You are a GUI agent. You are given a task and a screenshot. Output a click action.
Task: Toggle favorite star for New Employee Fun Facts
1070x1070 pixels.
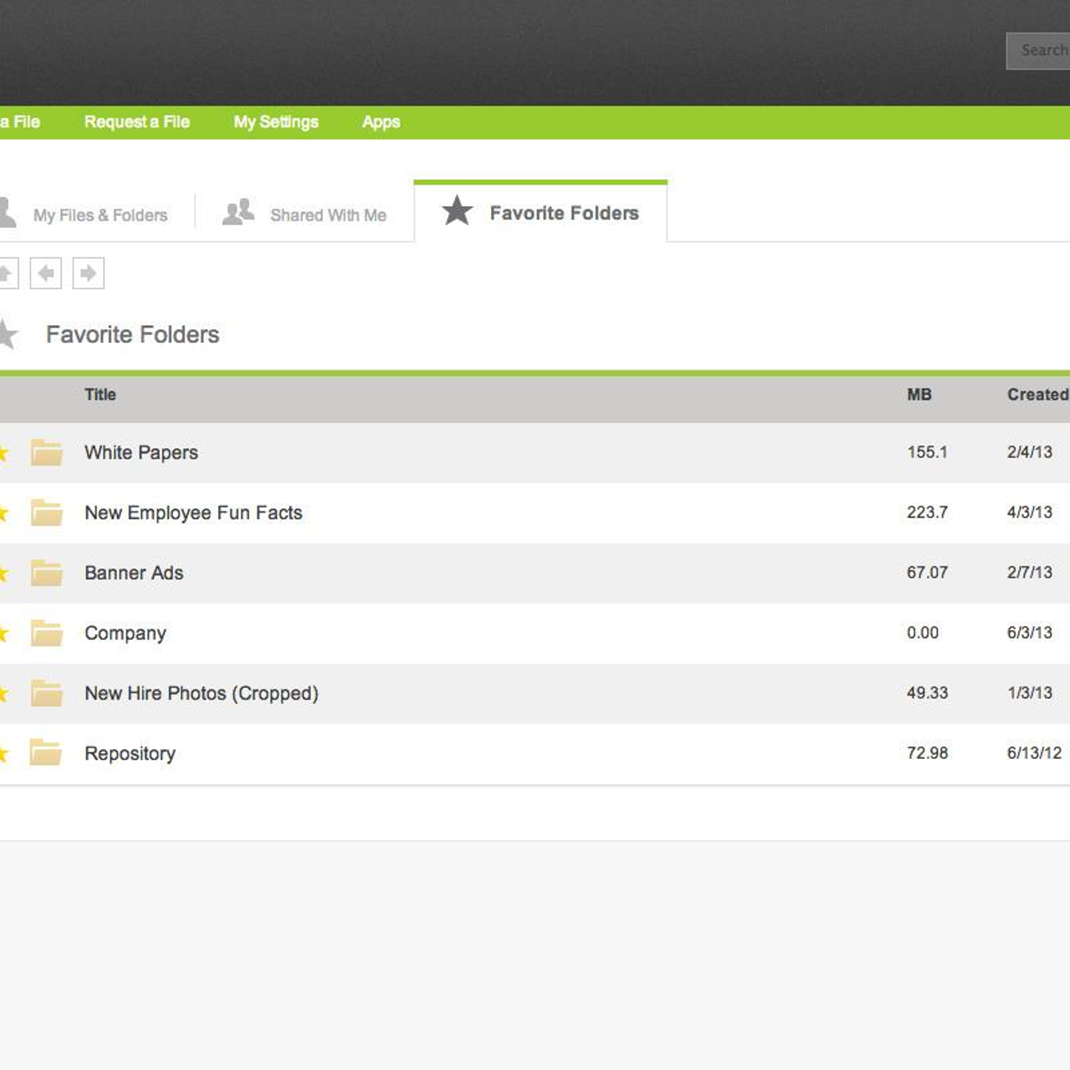(3, 513)
